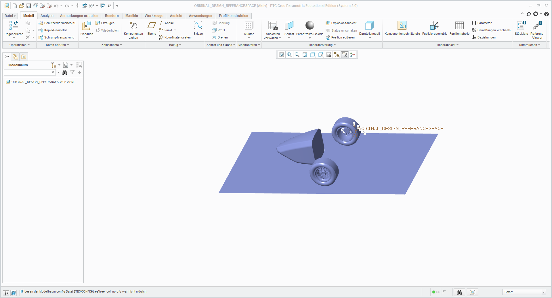
Task: Toggle the annotation display button in view toolbar
Action: [345, 55]
